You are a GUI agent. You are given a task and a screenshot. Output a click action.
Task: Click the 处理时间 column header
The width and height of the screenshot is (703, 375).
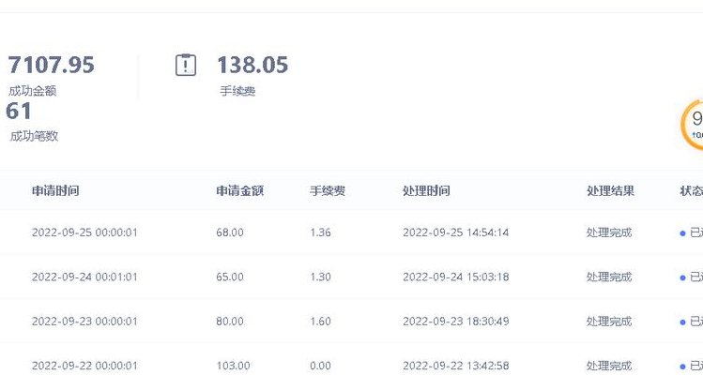point(426,191)
